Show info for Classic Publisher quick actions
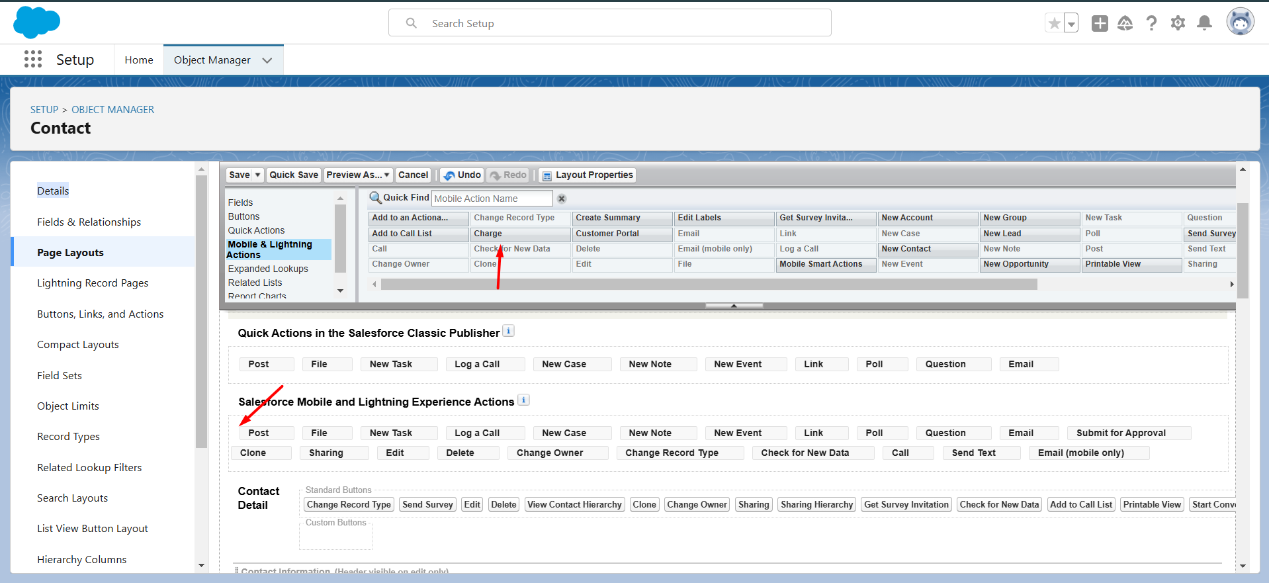Screen dimensions: 1269x583 (x=508, y=331)
